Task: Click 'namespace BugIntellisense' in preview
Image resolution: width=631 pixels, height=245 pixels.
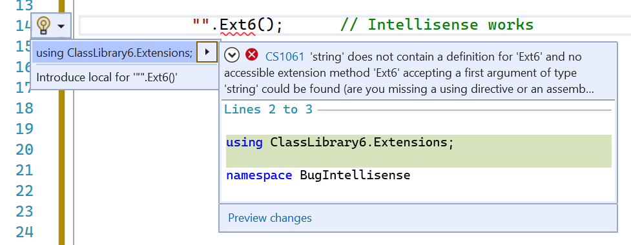Action: point(318,175)
